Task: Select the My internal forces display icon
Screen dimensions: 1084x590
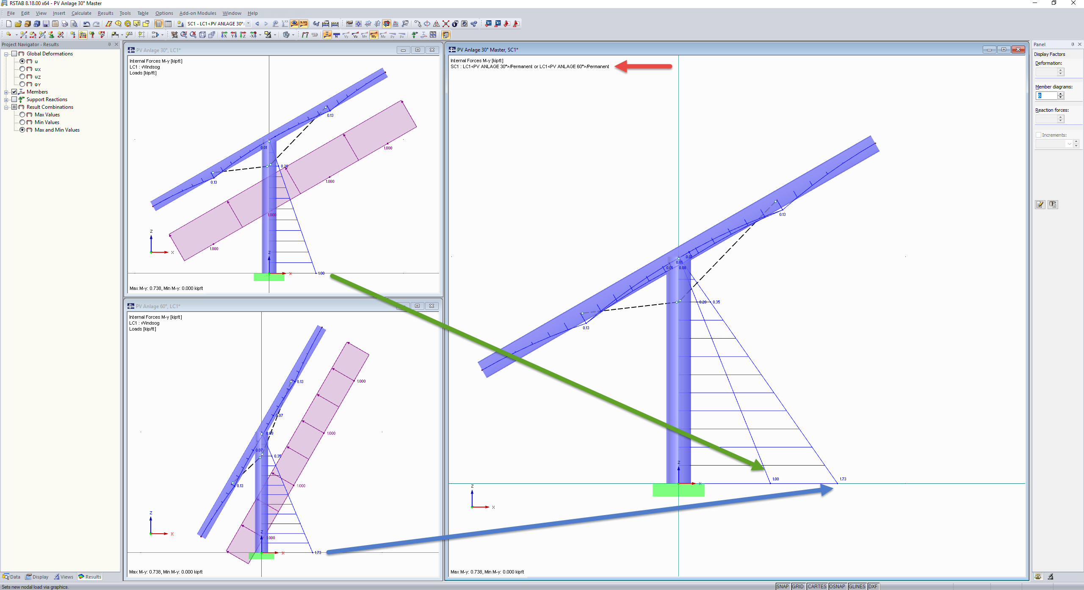Action: point(373,35)
